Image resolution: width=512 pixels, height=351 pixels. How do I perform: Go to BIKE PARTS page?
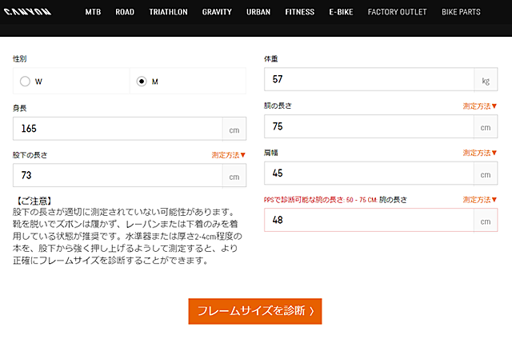point(460,13)
